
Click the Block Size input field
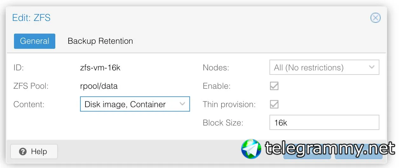pyautogui.click(x=324, y=123)
